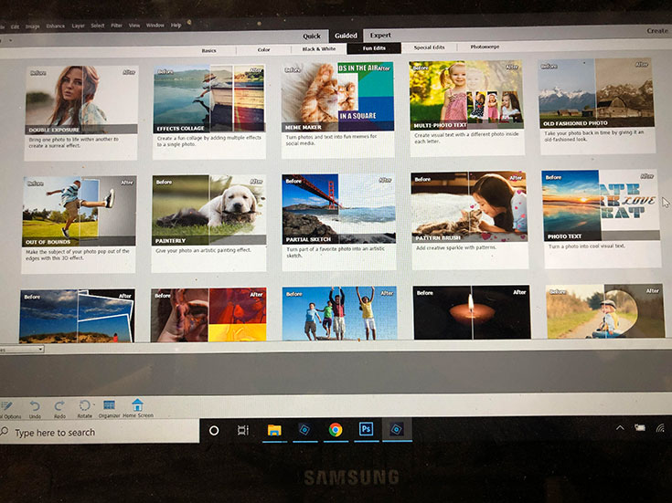
Task: Click the Rotate icon in bottom toolbar
Action: 84,409
